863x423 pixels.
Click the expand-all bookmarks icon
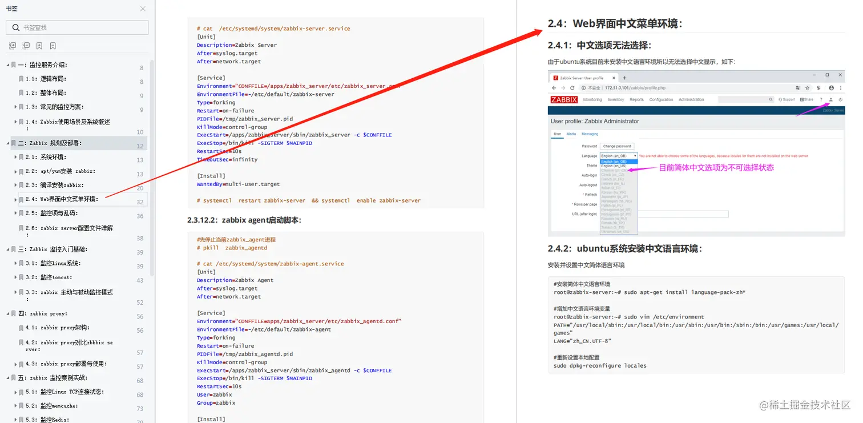pyautogui.click(x=13, y=46)
